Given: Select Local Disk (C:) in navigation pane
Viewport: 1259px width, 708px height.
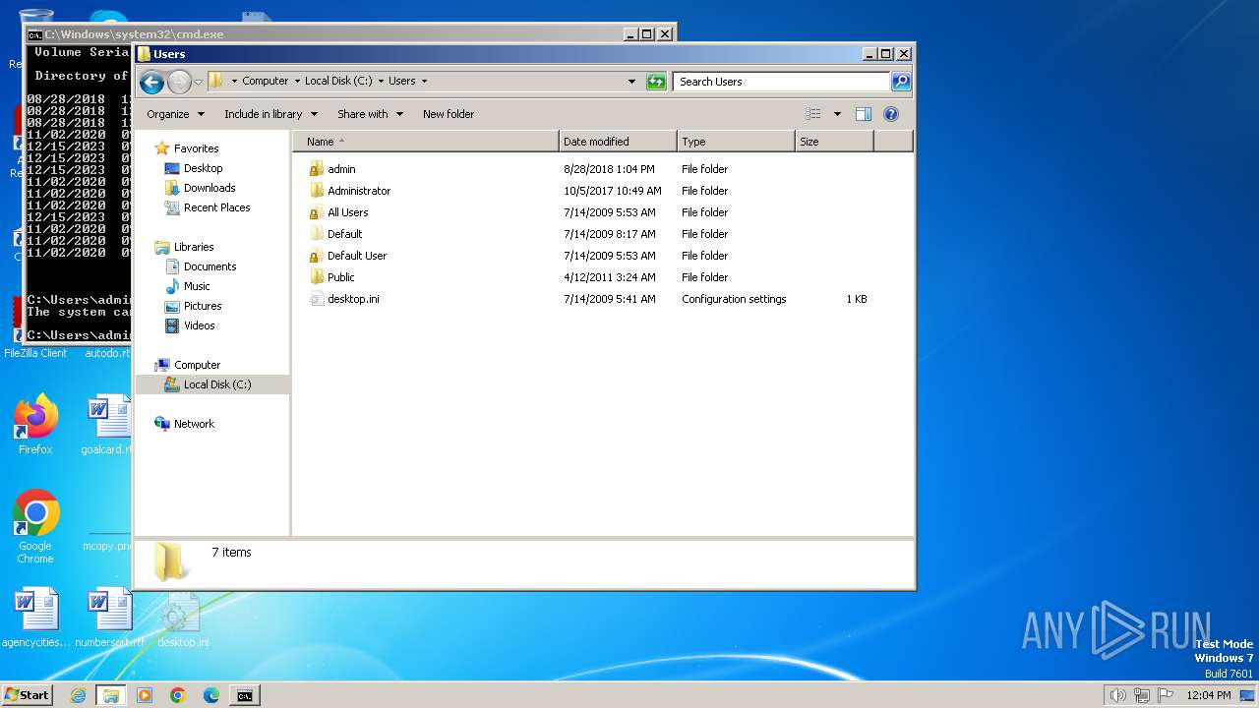Looking at the screenshot, I should click(212, 384).
